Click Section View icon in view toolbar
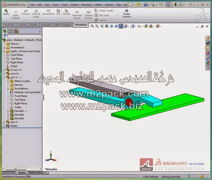Screen dimensions: 212x180 click(x=106, y=26)
